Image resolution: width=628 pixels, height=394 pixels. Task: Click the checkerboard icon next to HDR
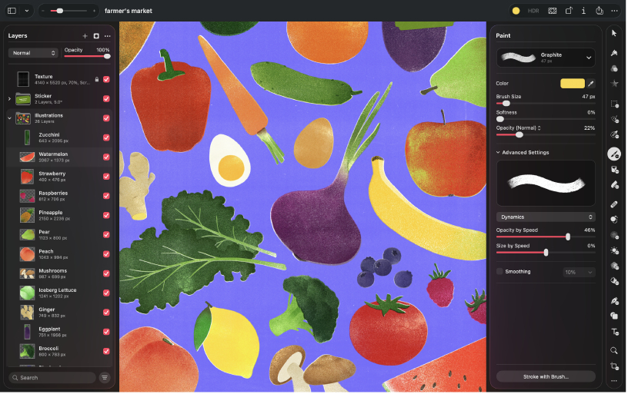tap(554, 11)
